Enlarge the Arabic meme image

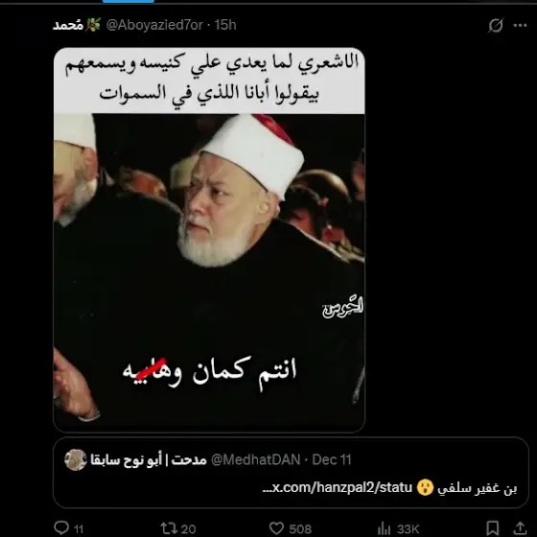(209, 240)
